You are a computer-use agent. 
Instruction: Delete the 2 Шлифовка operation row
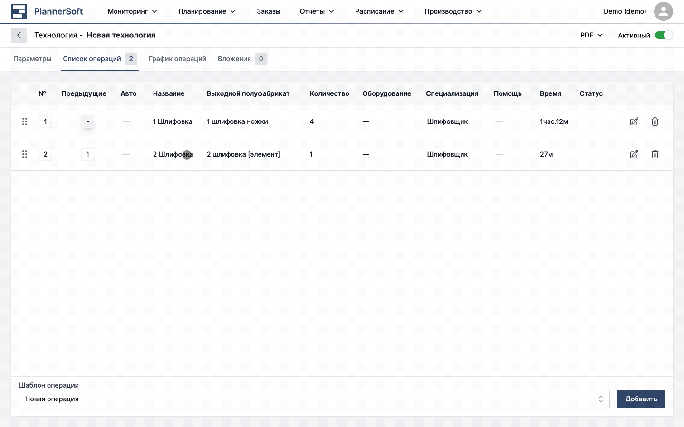[x=655, y=154]
